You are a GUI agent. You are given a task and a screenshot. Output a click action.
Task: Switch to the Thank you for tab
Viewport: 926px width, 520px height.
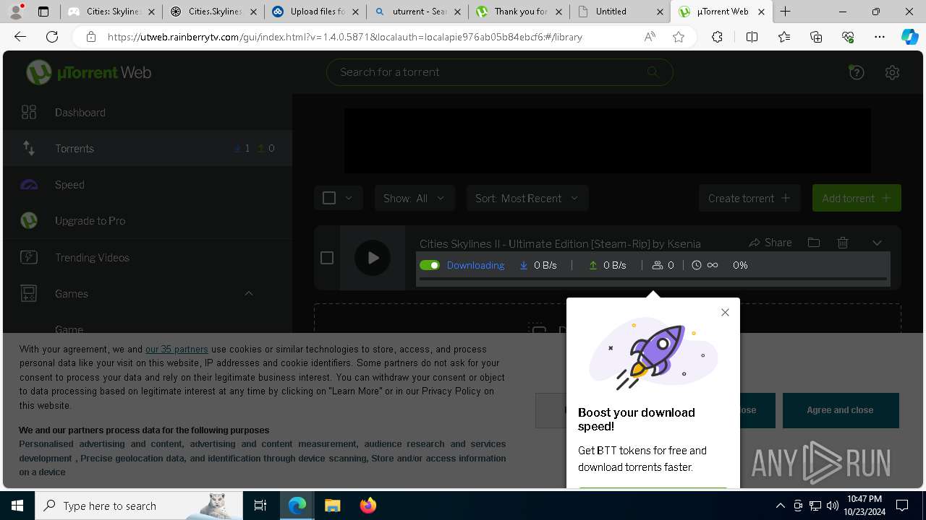[519, 12]
